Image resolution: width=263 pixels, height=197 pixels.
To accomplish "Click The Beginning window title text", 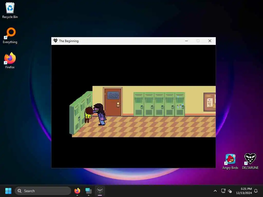I will coord(69,41).
